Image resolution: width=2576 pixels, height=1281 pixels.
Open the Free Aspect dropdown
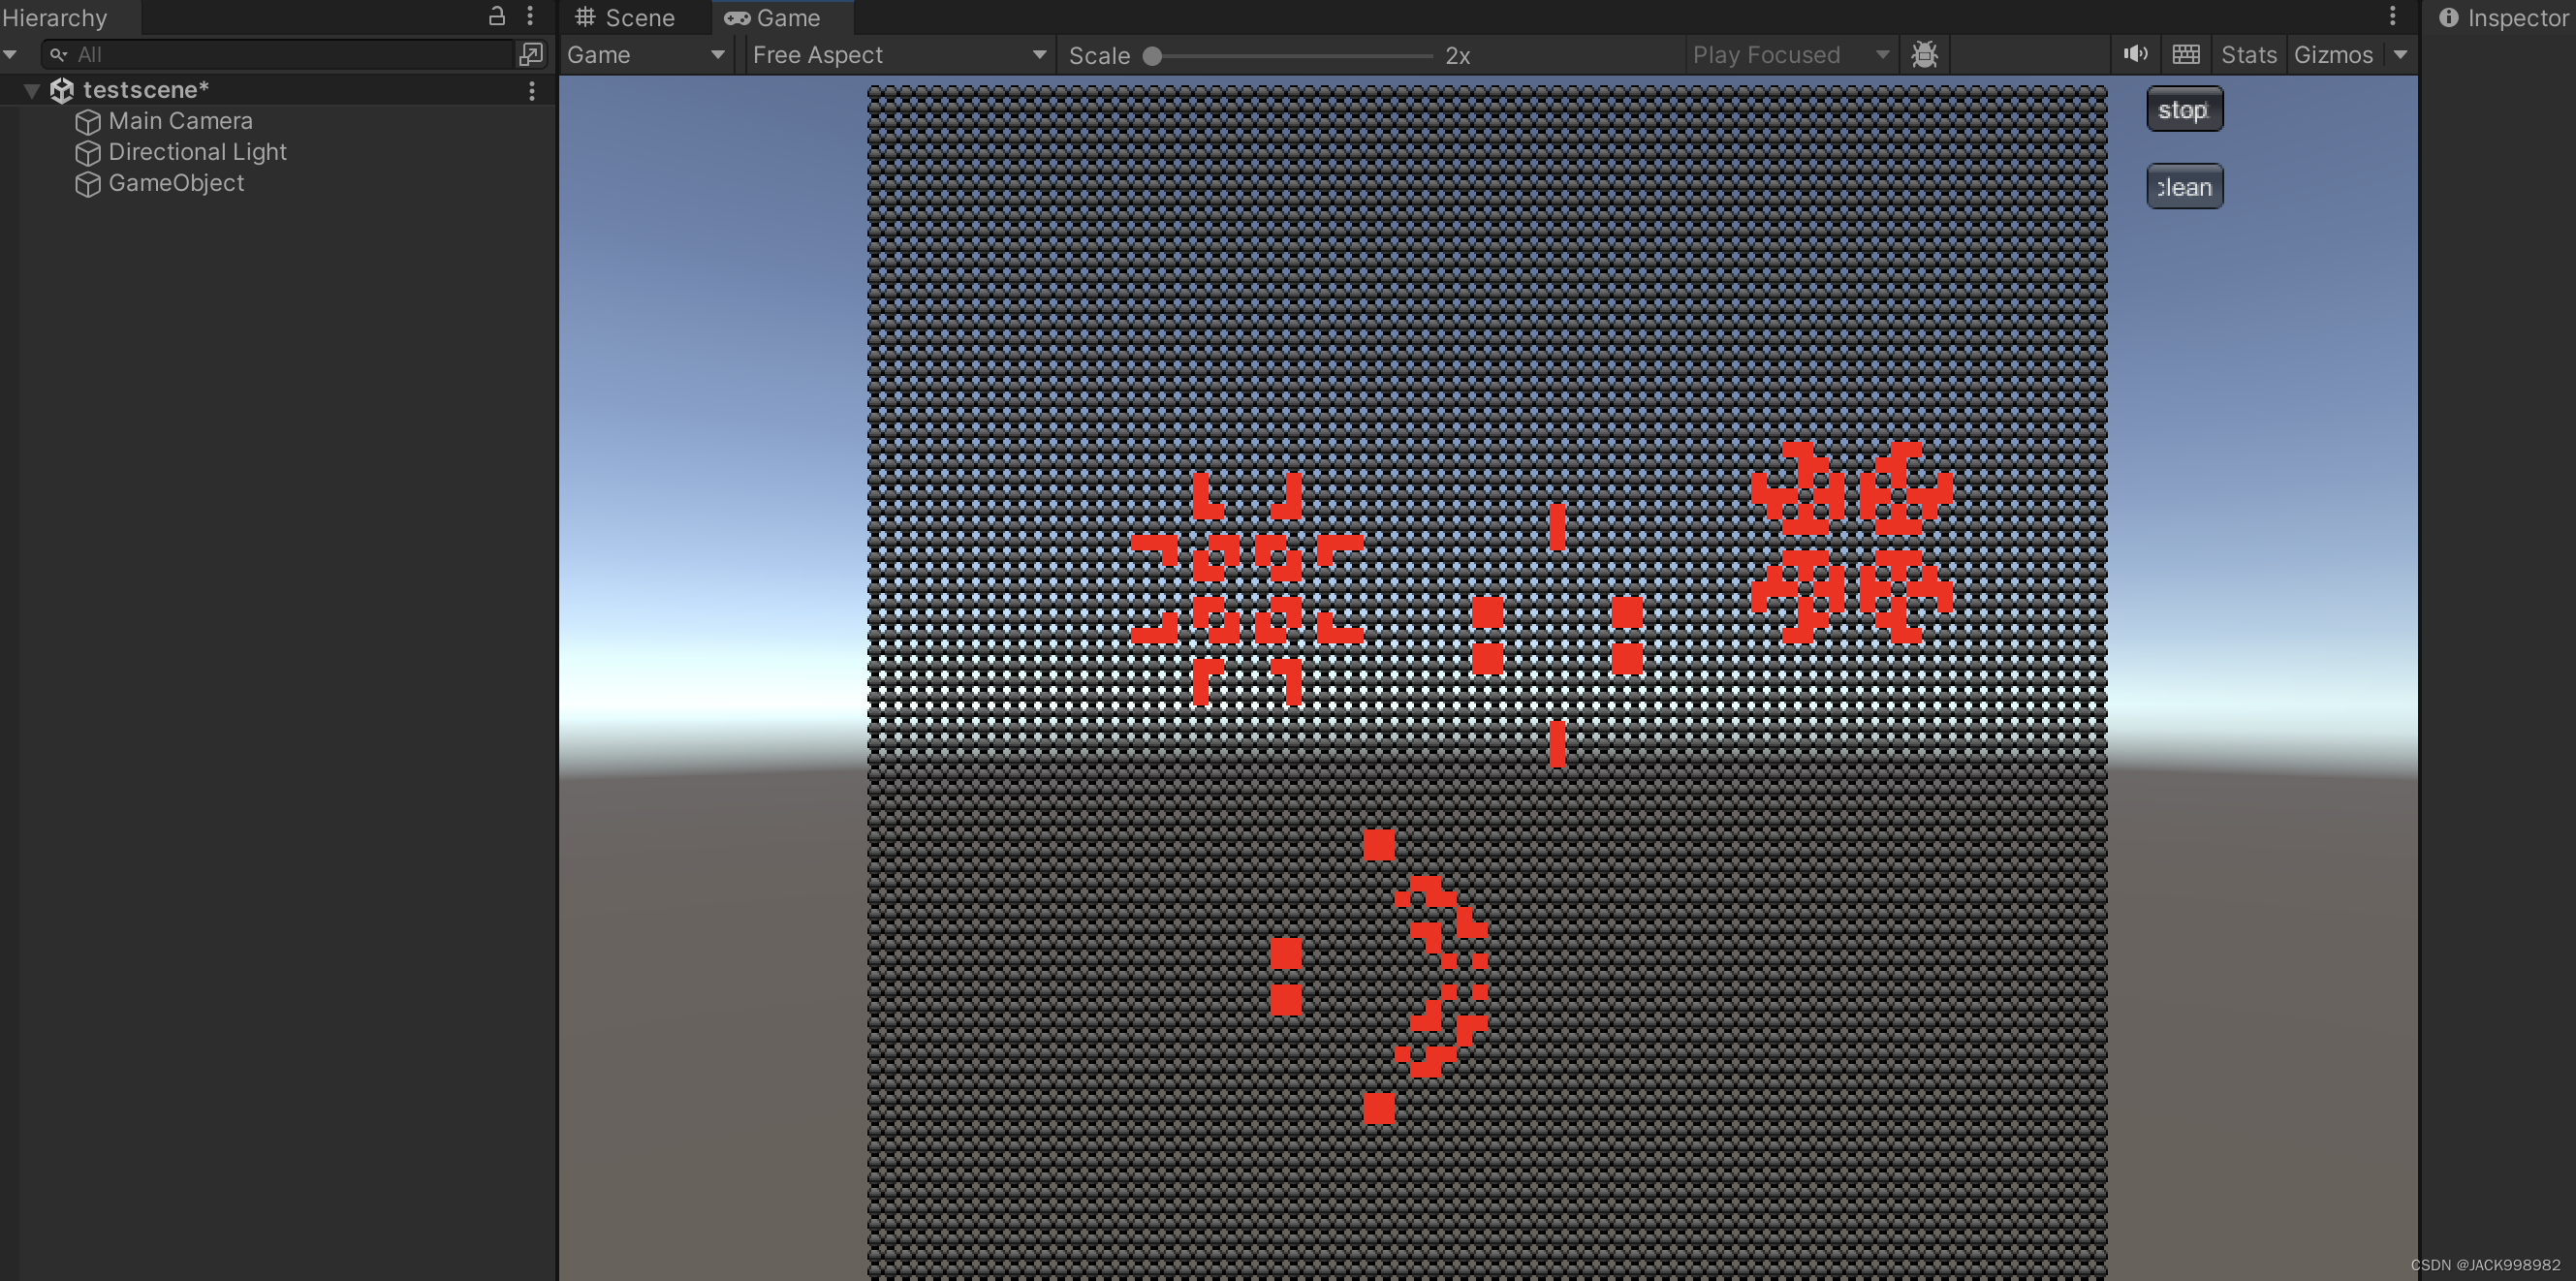point(898,55)
